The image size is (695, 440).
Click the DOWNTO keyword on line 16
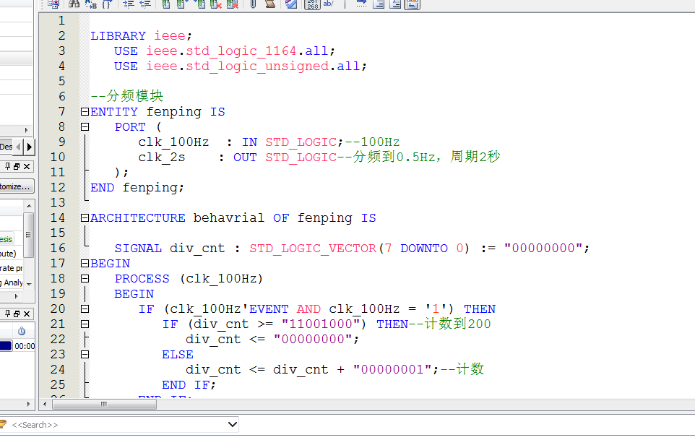click(424, 248)
